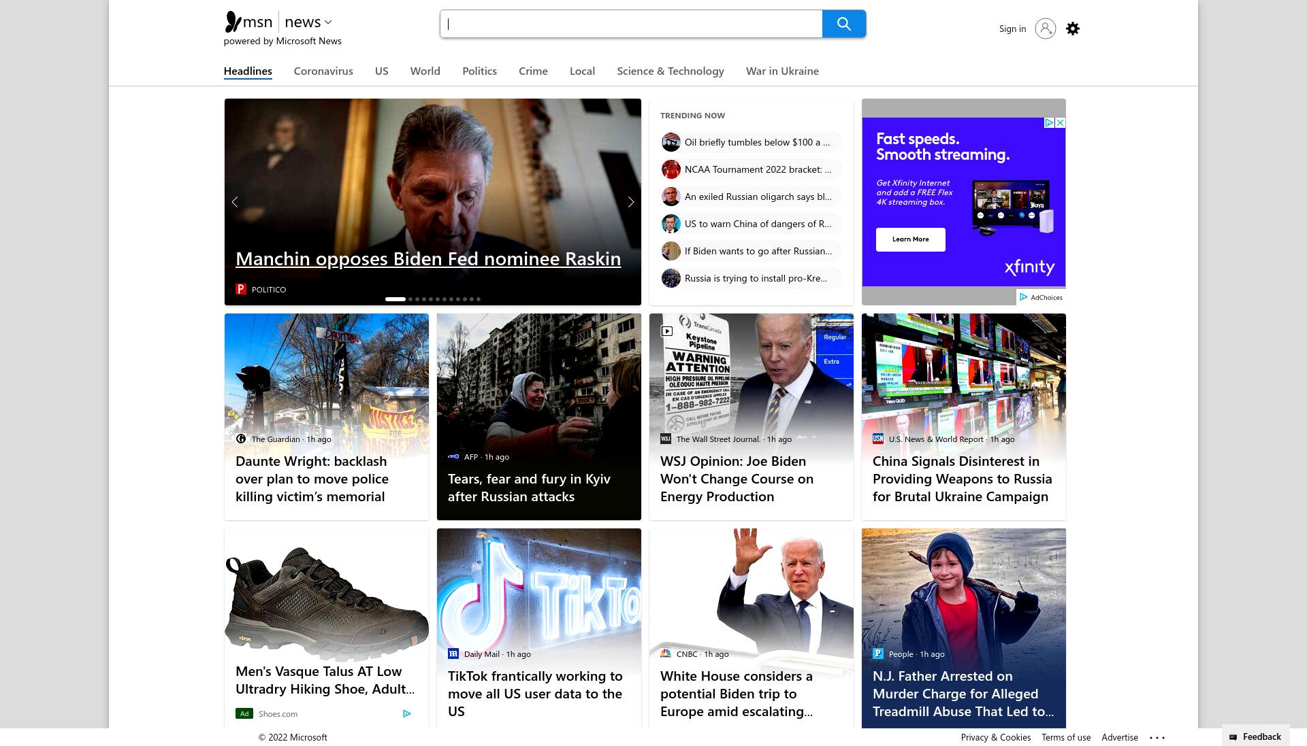Image resolution: width=1307 pixels, height=746 pixels.
Task: Open US to warn China trending story
Action: click(758, 224)
